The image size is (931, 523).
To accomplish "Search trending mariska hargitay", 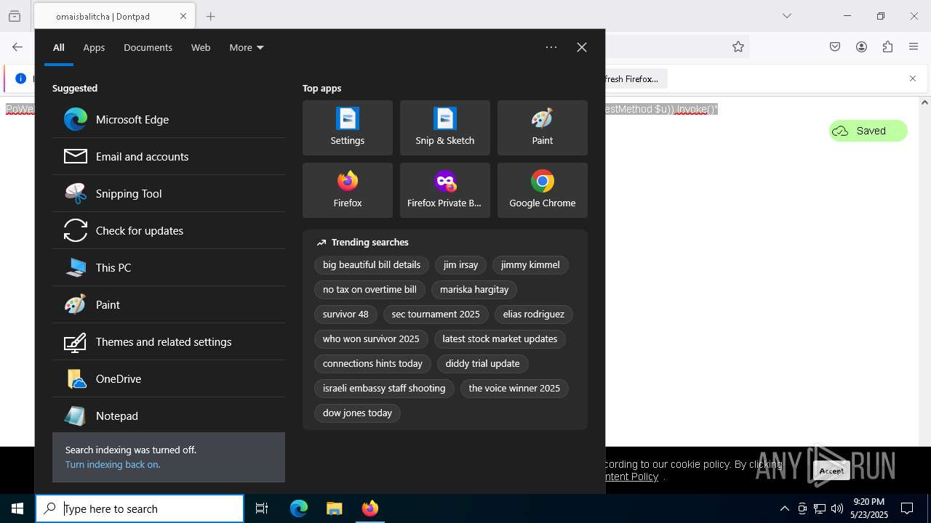I will pyautogui.click(x=474, y=290).
